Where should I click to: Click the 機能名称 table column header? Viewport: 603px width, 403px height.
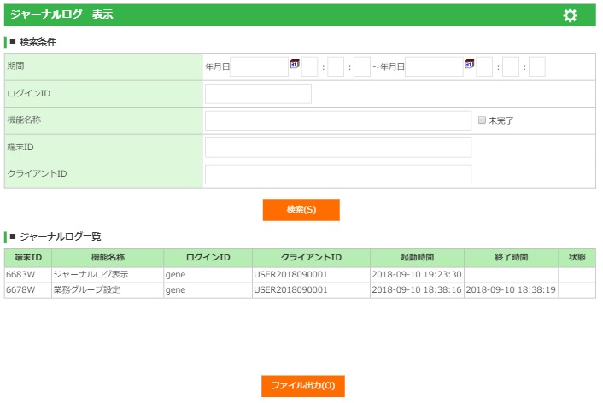coord(108,258)
